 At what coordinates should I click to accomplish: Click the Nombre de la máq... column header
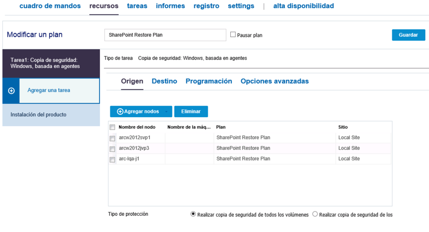pos(189,127)
